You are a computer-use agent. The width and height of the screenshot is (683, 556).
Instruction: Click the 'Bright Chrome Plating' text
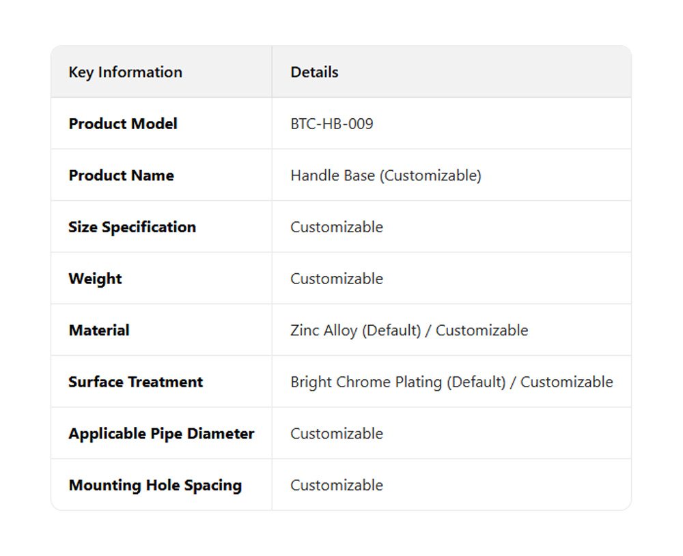[x=366, y=382]
